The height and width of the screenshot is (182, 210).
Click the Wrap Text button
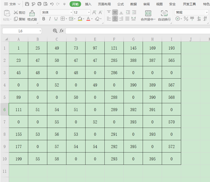click(164, 16)
